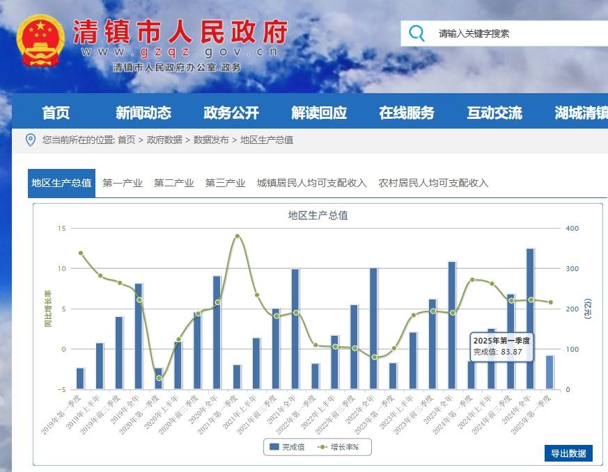608x472 pixels.
Task: Open the 新闻动态 navigation menu
Action: 143,113
